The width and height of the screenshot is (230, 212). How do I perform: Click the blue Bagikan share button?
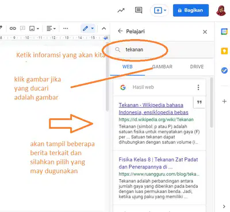point(191,10)
